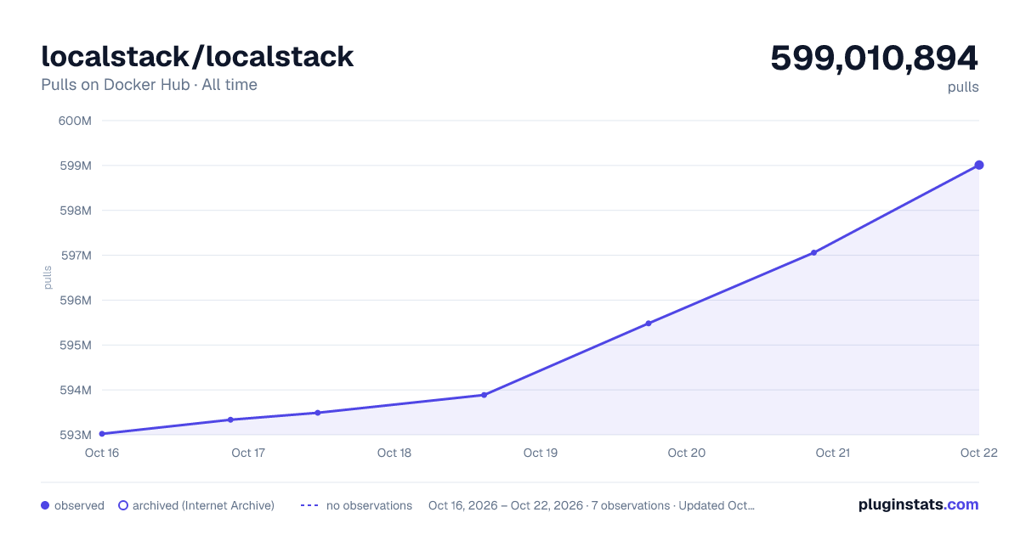Click the 595M y-axis label
Screen dimensions: 1020x535
point(75,346)
